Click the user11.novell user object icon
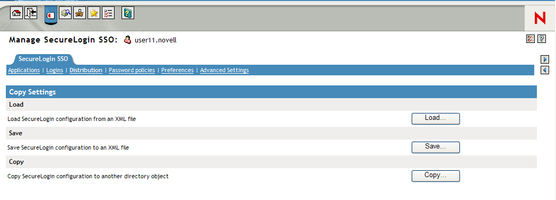The width and height of the screenshot is (556, 200). [x=128, y=40]
